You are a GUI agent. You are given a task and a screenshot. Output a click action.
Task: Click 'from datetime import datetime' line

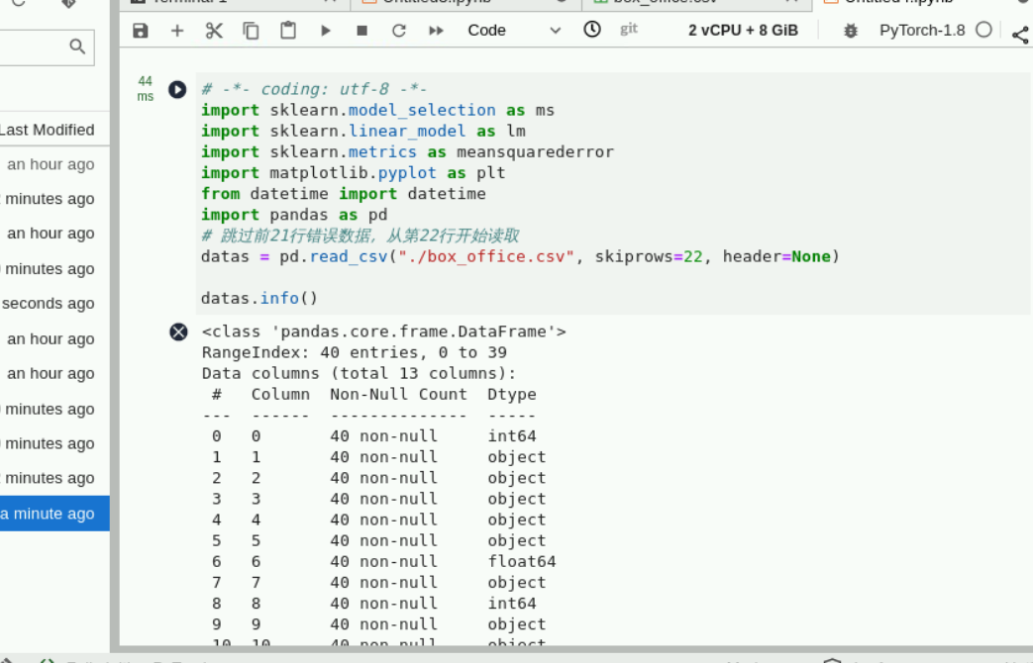click(344, 194)
